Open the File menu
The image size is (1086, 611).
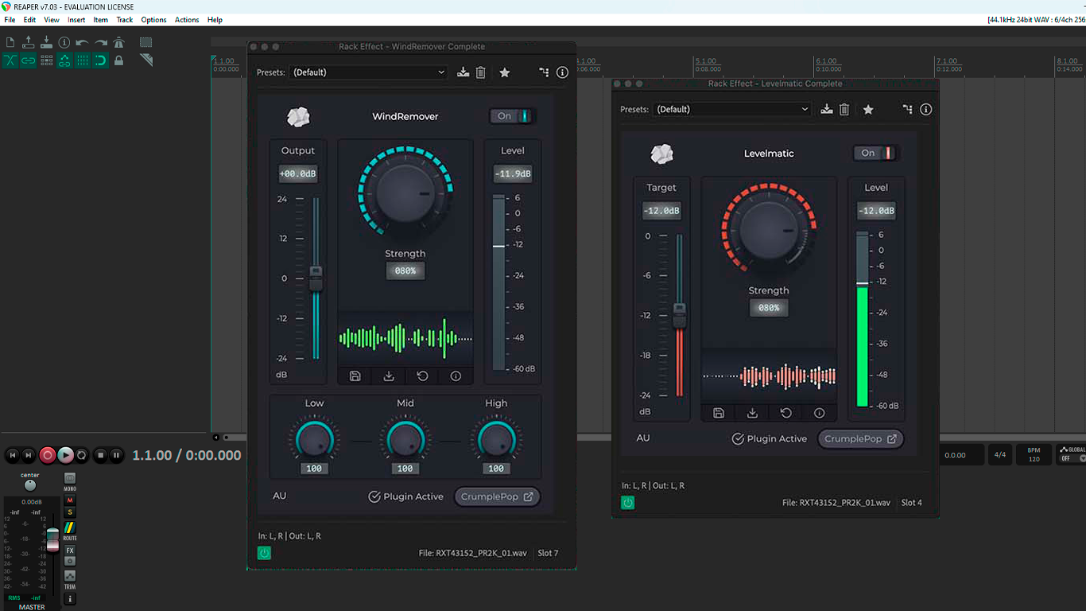(10, 20)
